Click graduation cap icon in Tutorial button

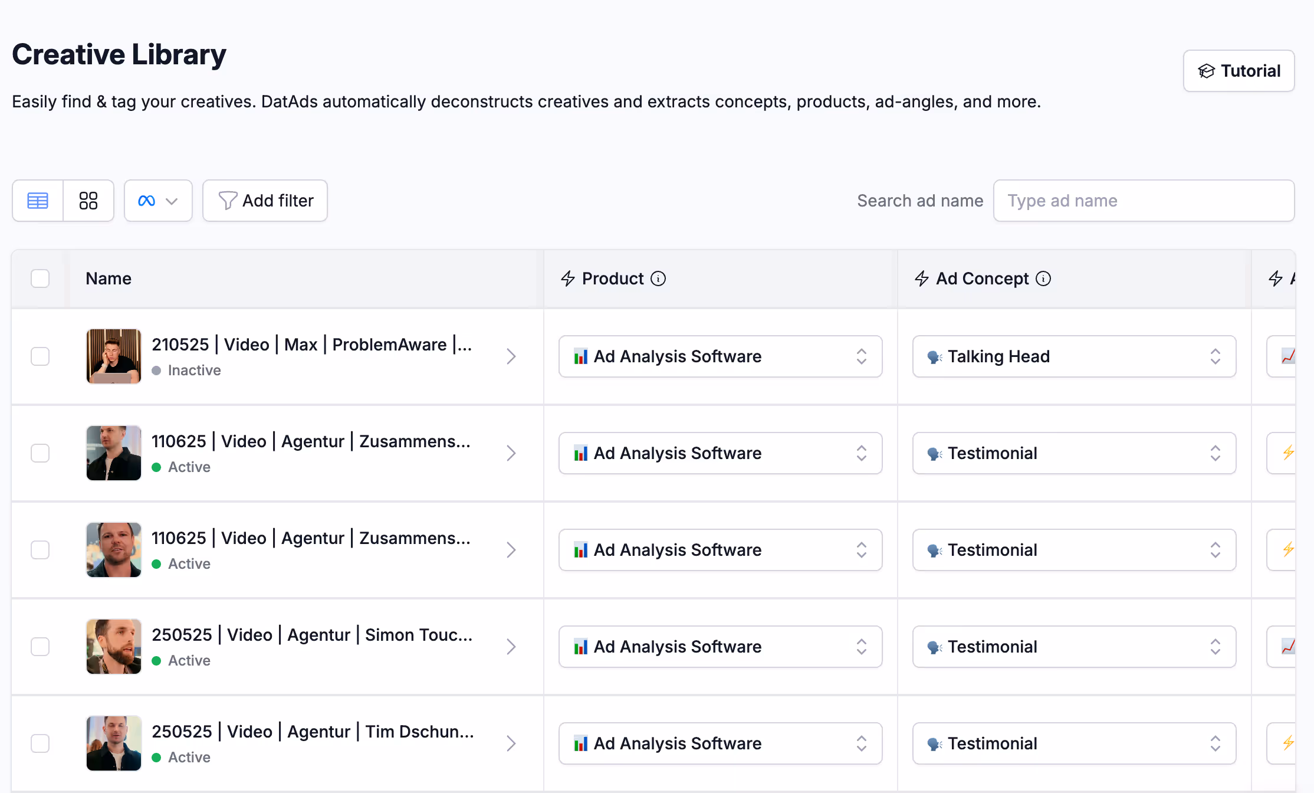[1207, 71]
